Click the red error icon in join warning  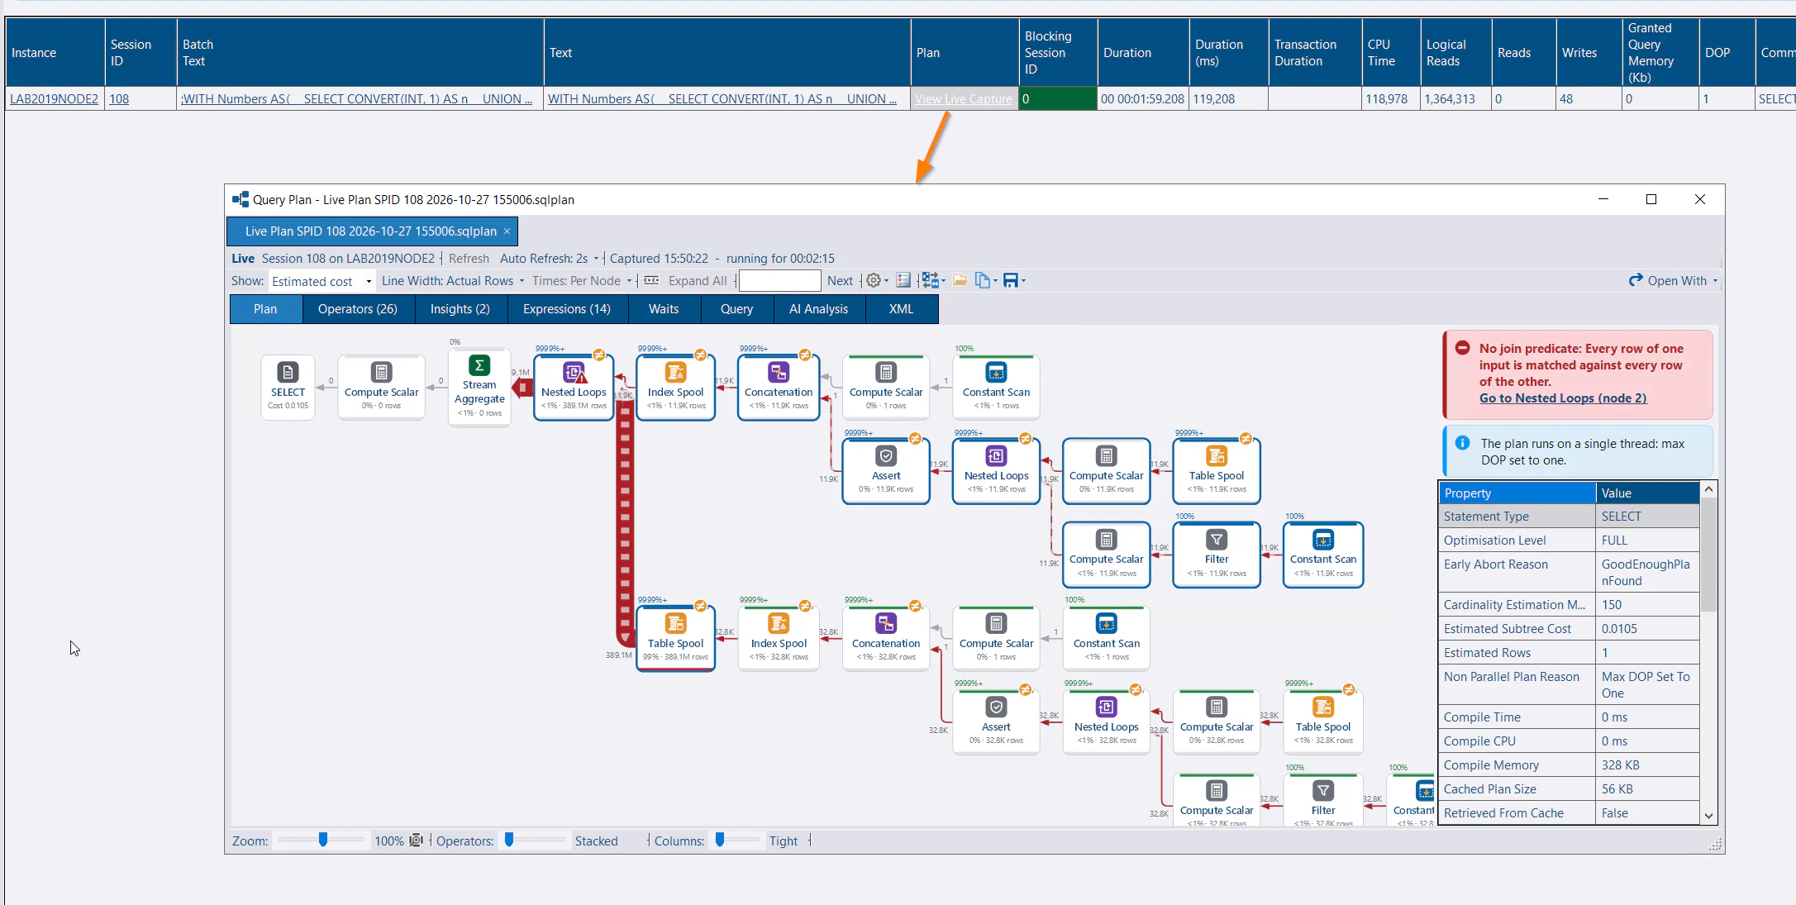(x=1462, y=348)
